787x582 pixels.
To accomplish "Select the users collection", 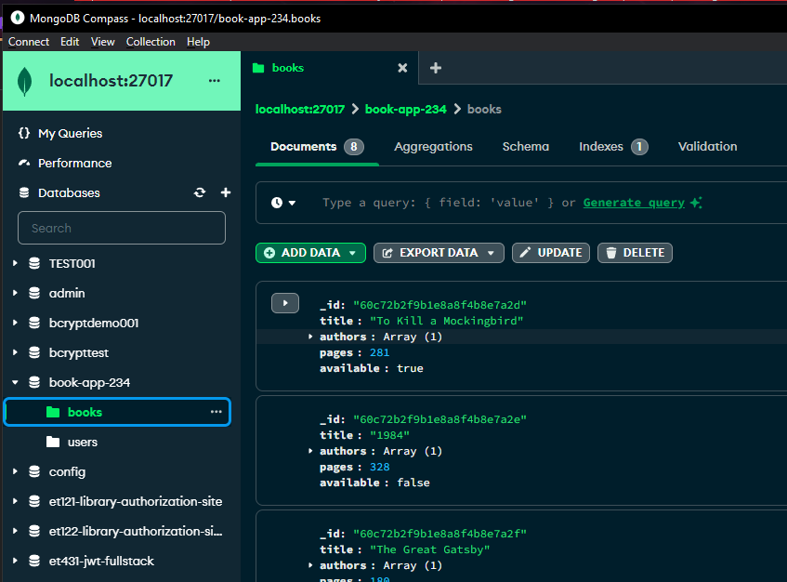I will [x=83, y=442].
